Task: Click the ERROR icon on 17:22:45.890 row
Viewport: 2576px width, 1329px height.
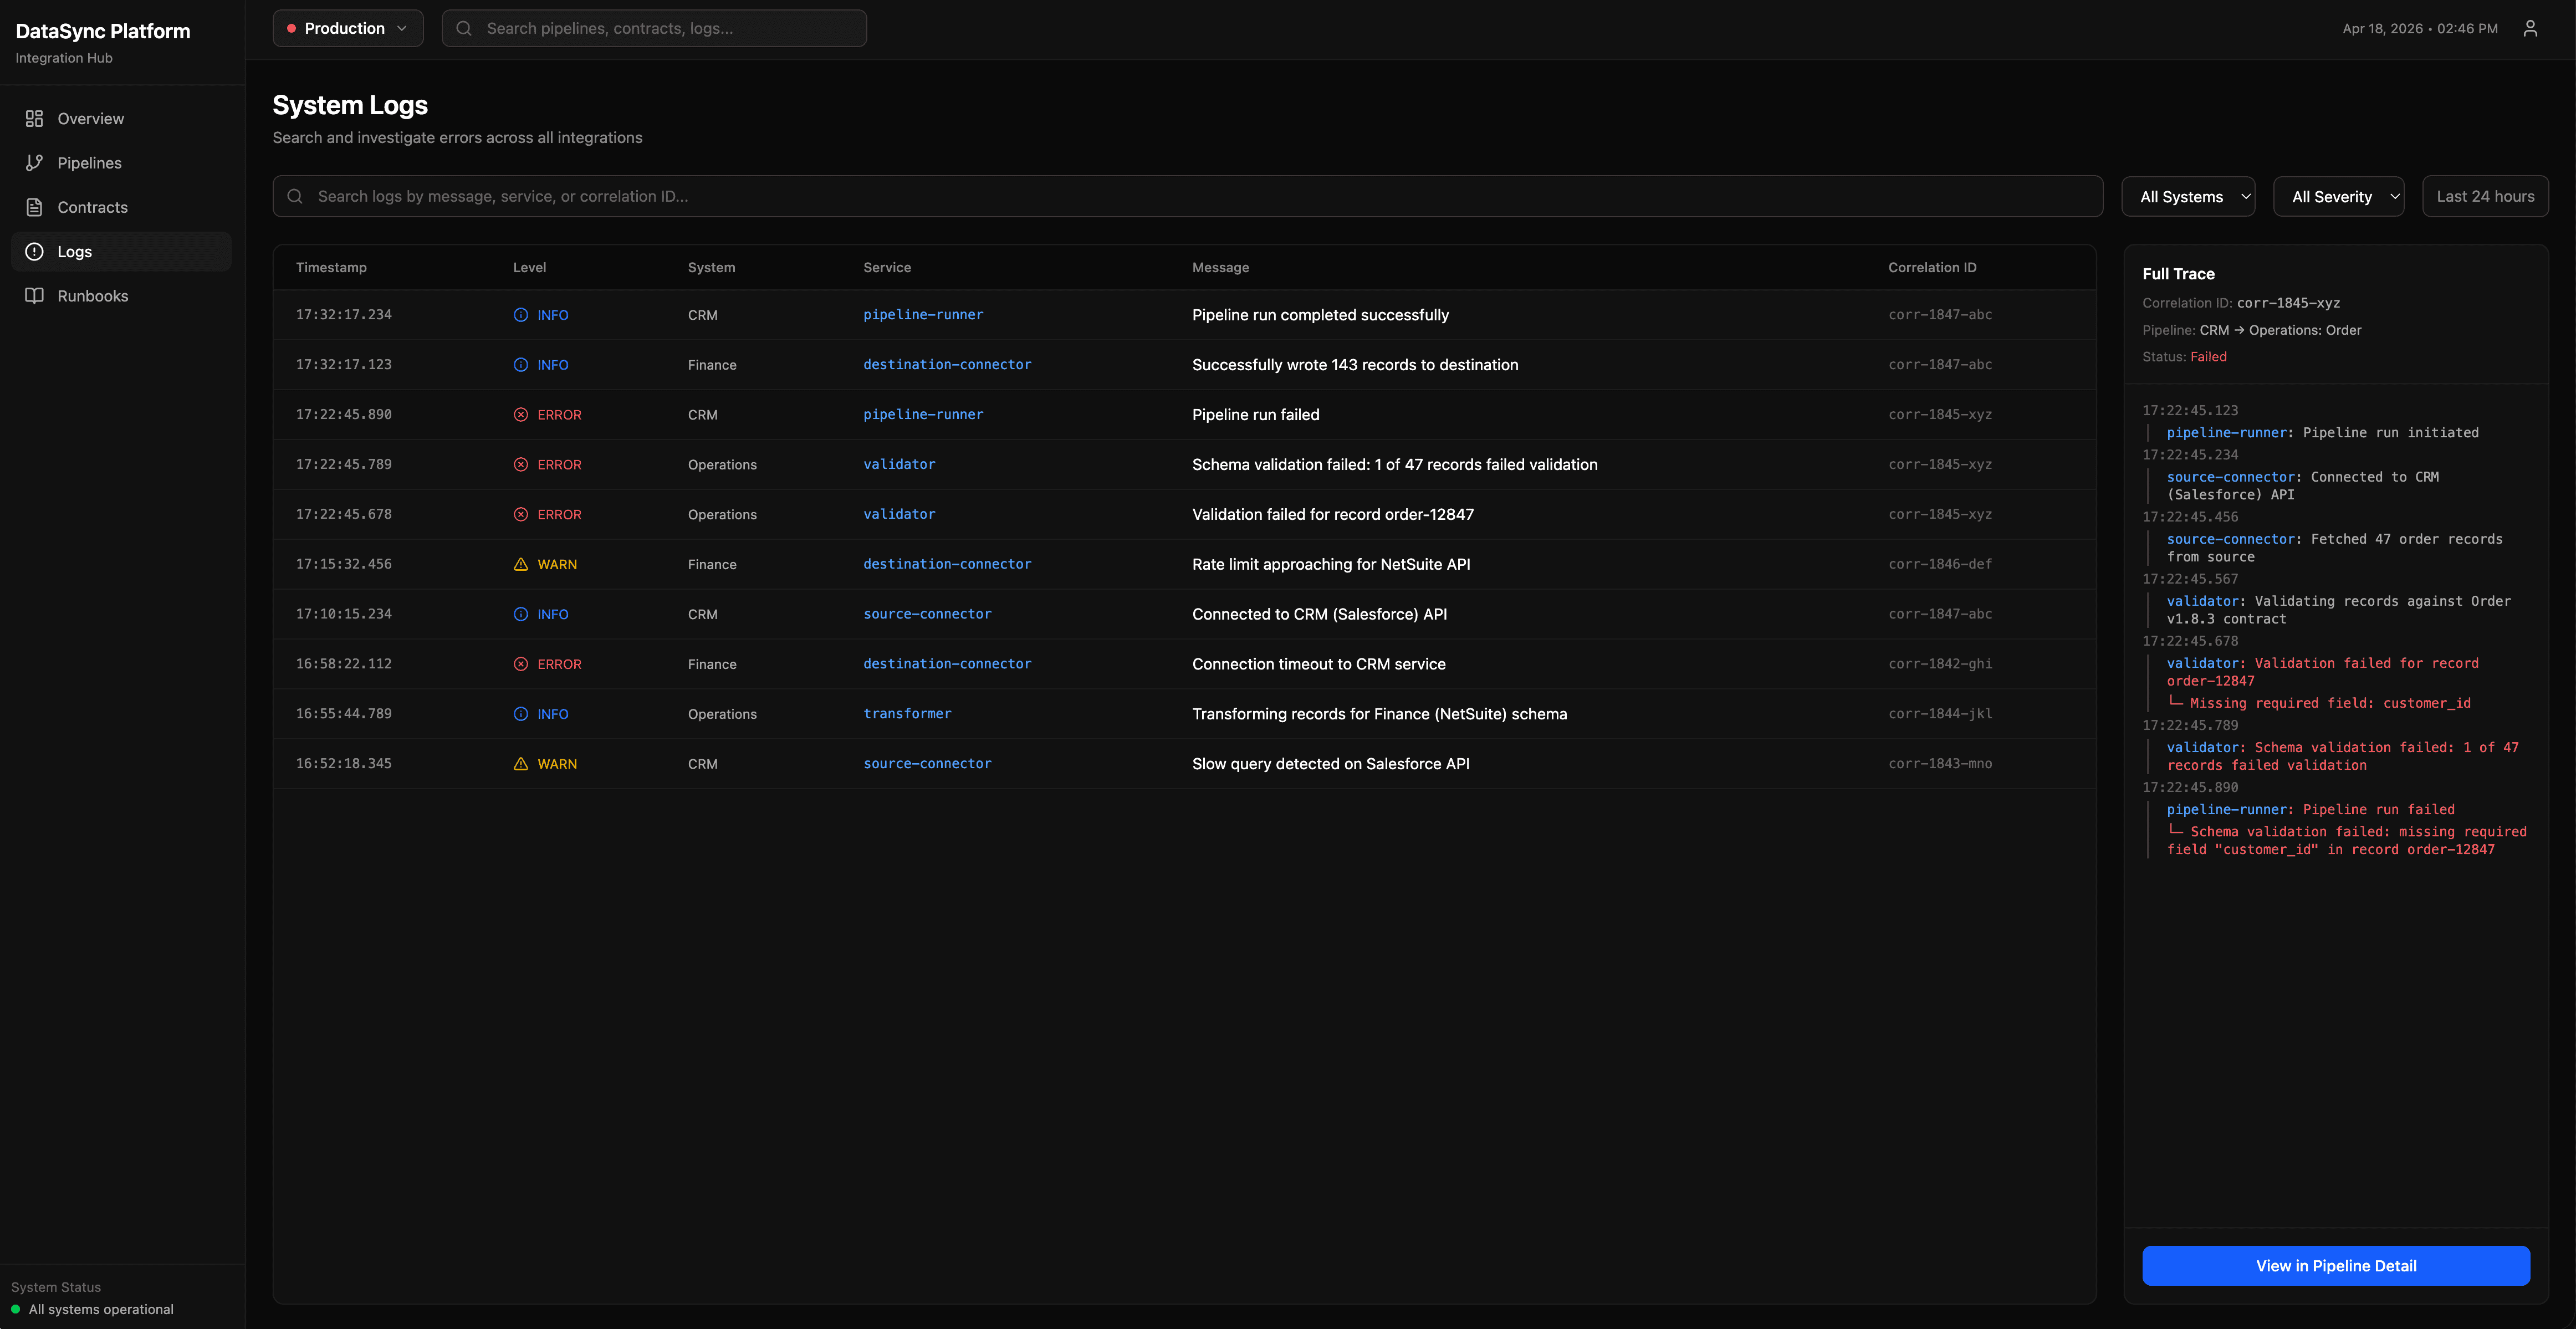Action: click(x=521, y=415)
